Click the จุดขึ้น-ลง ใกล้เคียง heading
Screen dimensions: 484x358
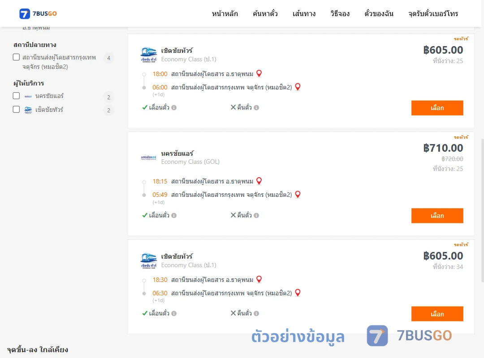click(38, 349)
